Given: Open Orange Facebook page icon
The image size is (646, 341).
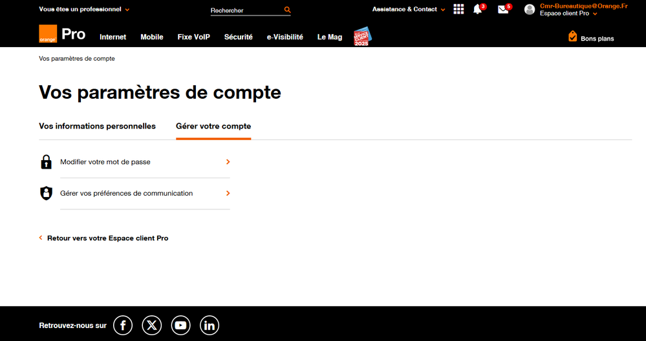Looking at the screenshot, I should click(x=123, y=325).
